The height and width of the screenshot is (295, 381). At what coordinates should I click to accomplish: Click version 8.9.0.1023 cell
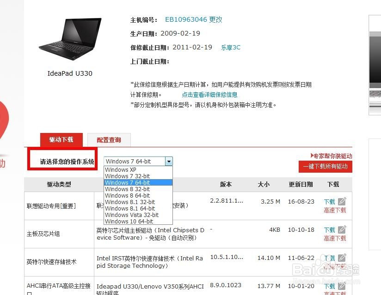coord(226,285)
